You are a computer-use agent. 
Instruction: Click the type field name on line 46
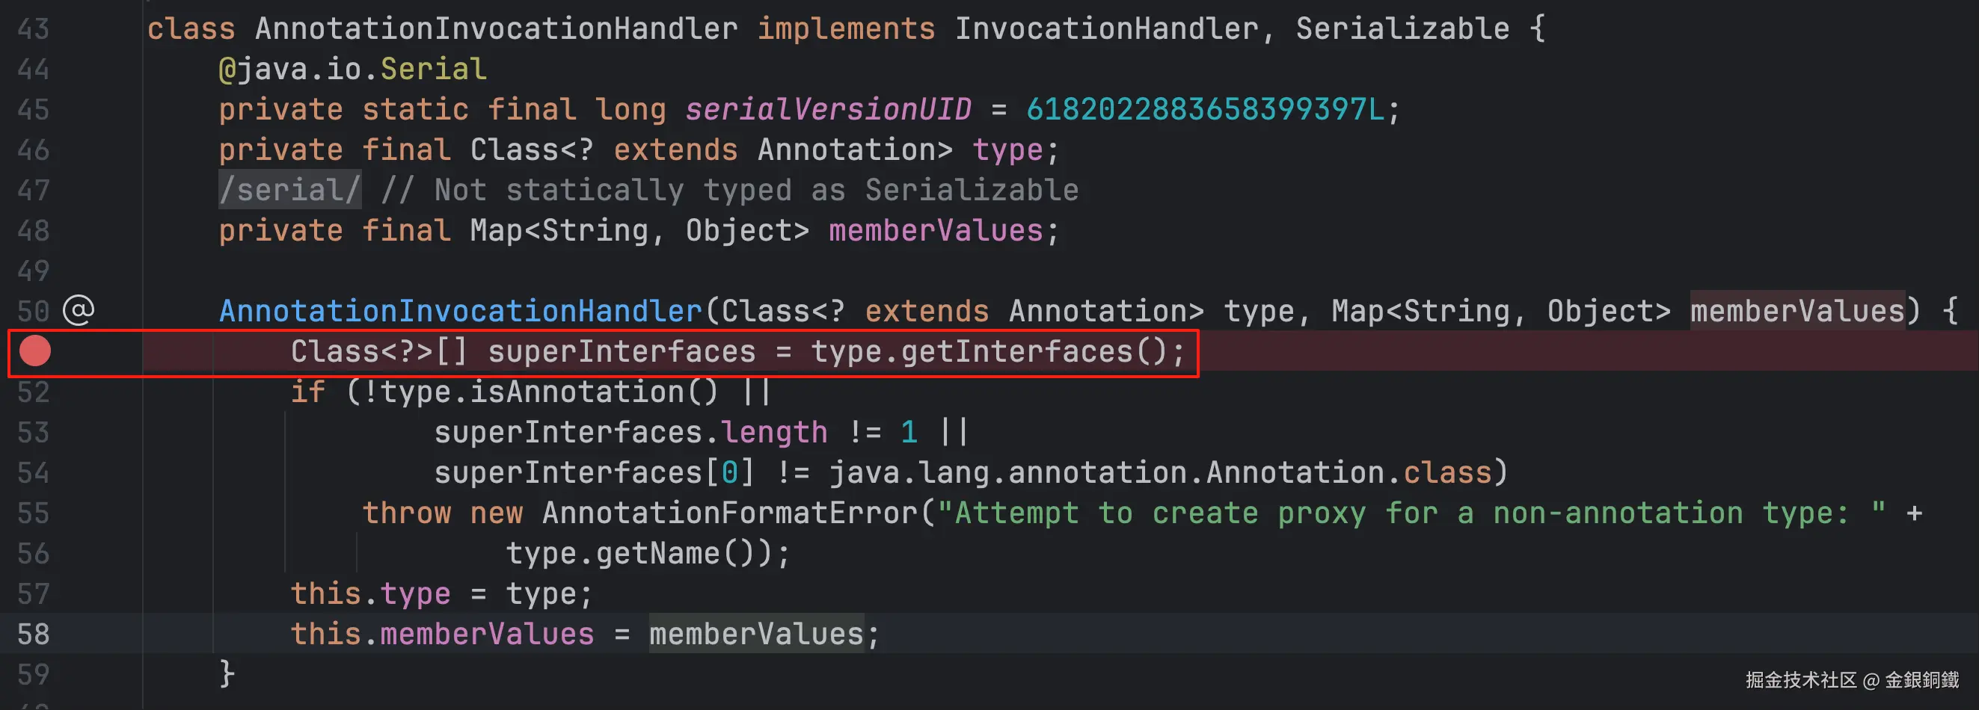click(1008, 150)
